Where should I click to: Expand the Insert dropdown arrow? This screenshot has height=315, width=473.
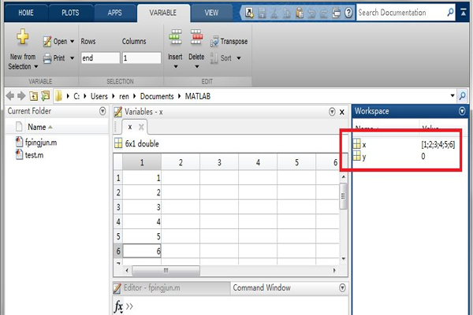point(176,66)
